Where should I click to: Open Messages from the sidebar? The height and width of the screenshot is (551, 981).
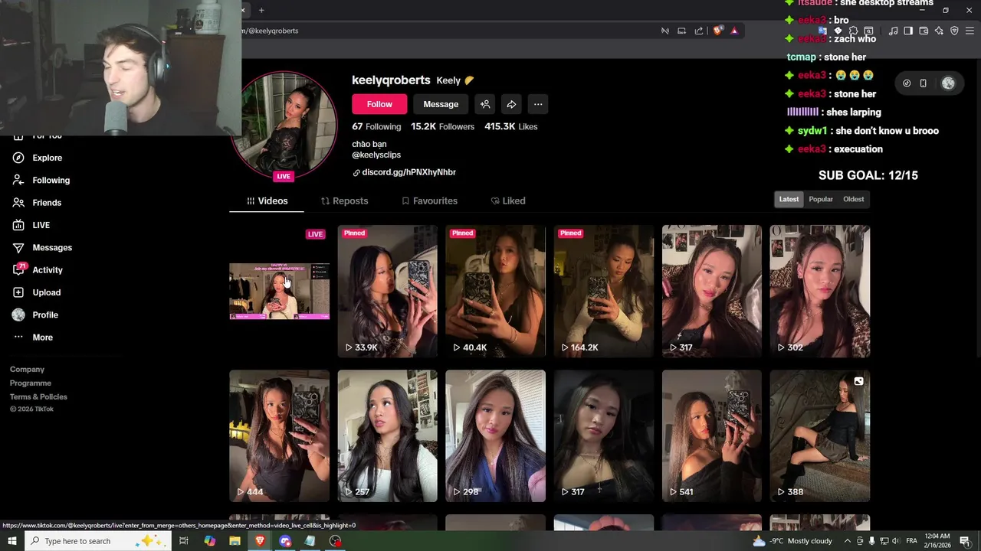pos(42,247)
